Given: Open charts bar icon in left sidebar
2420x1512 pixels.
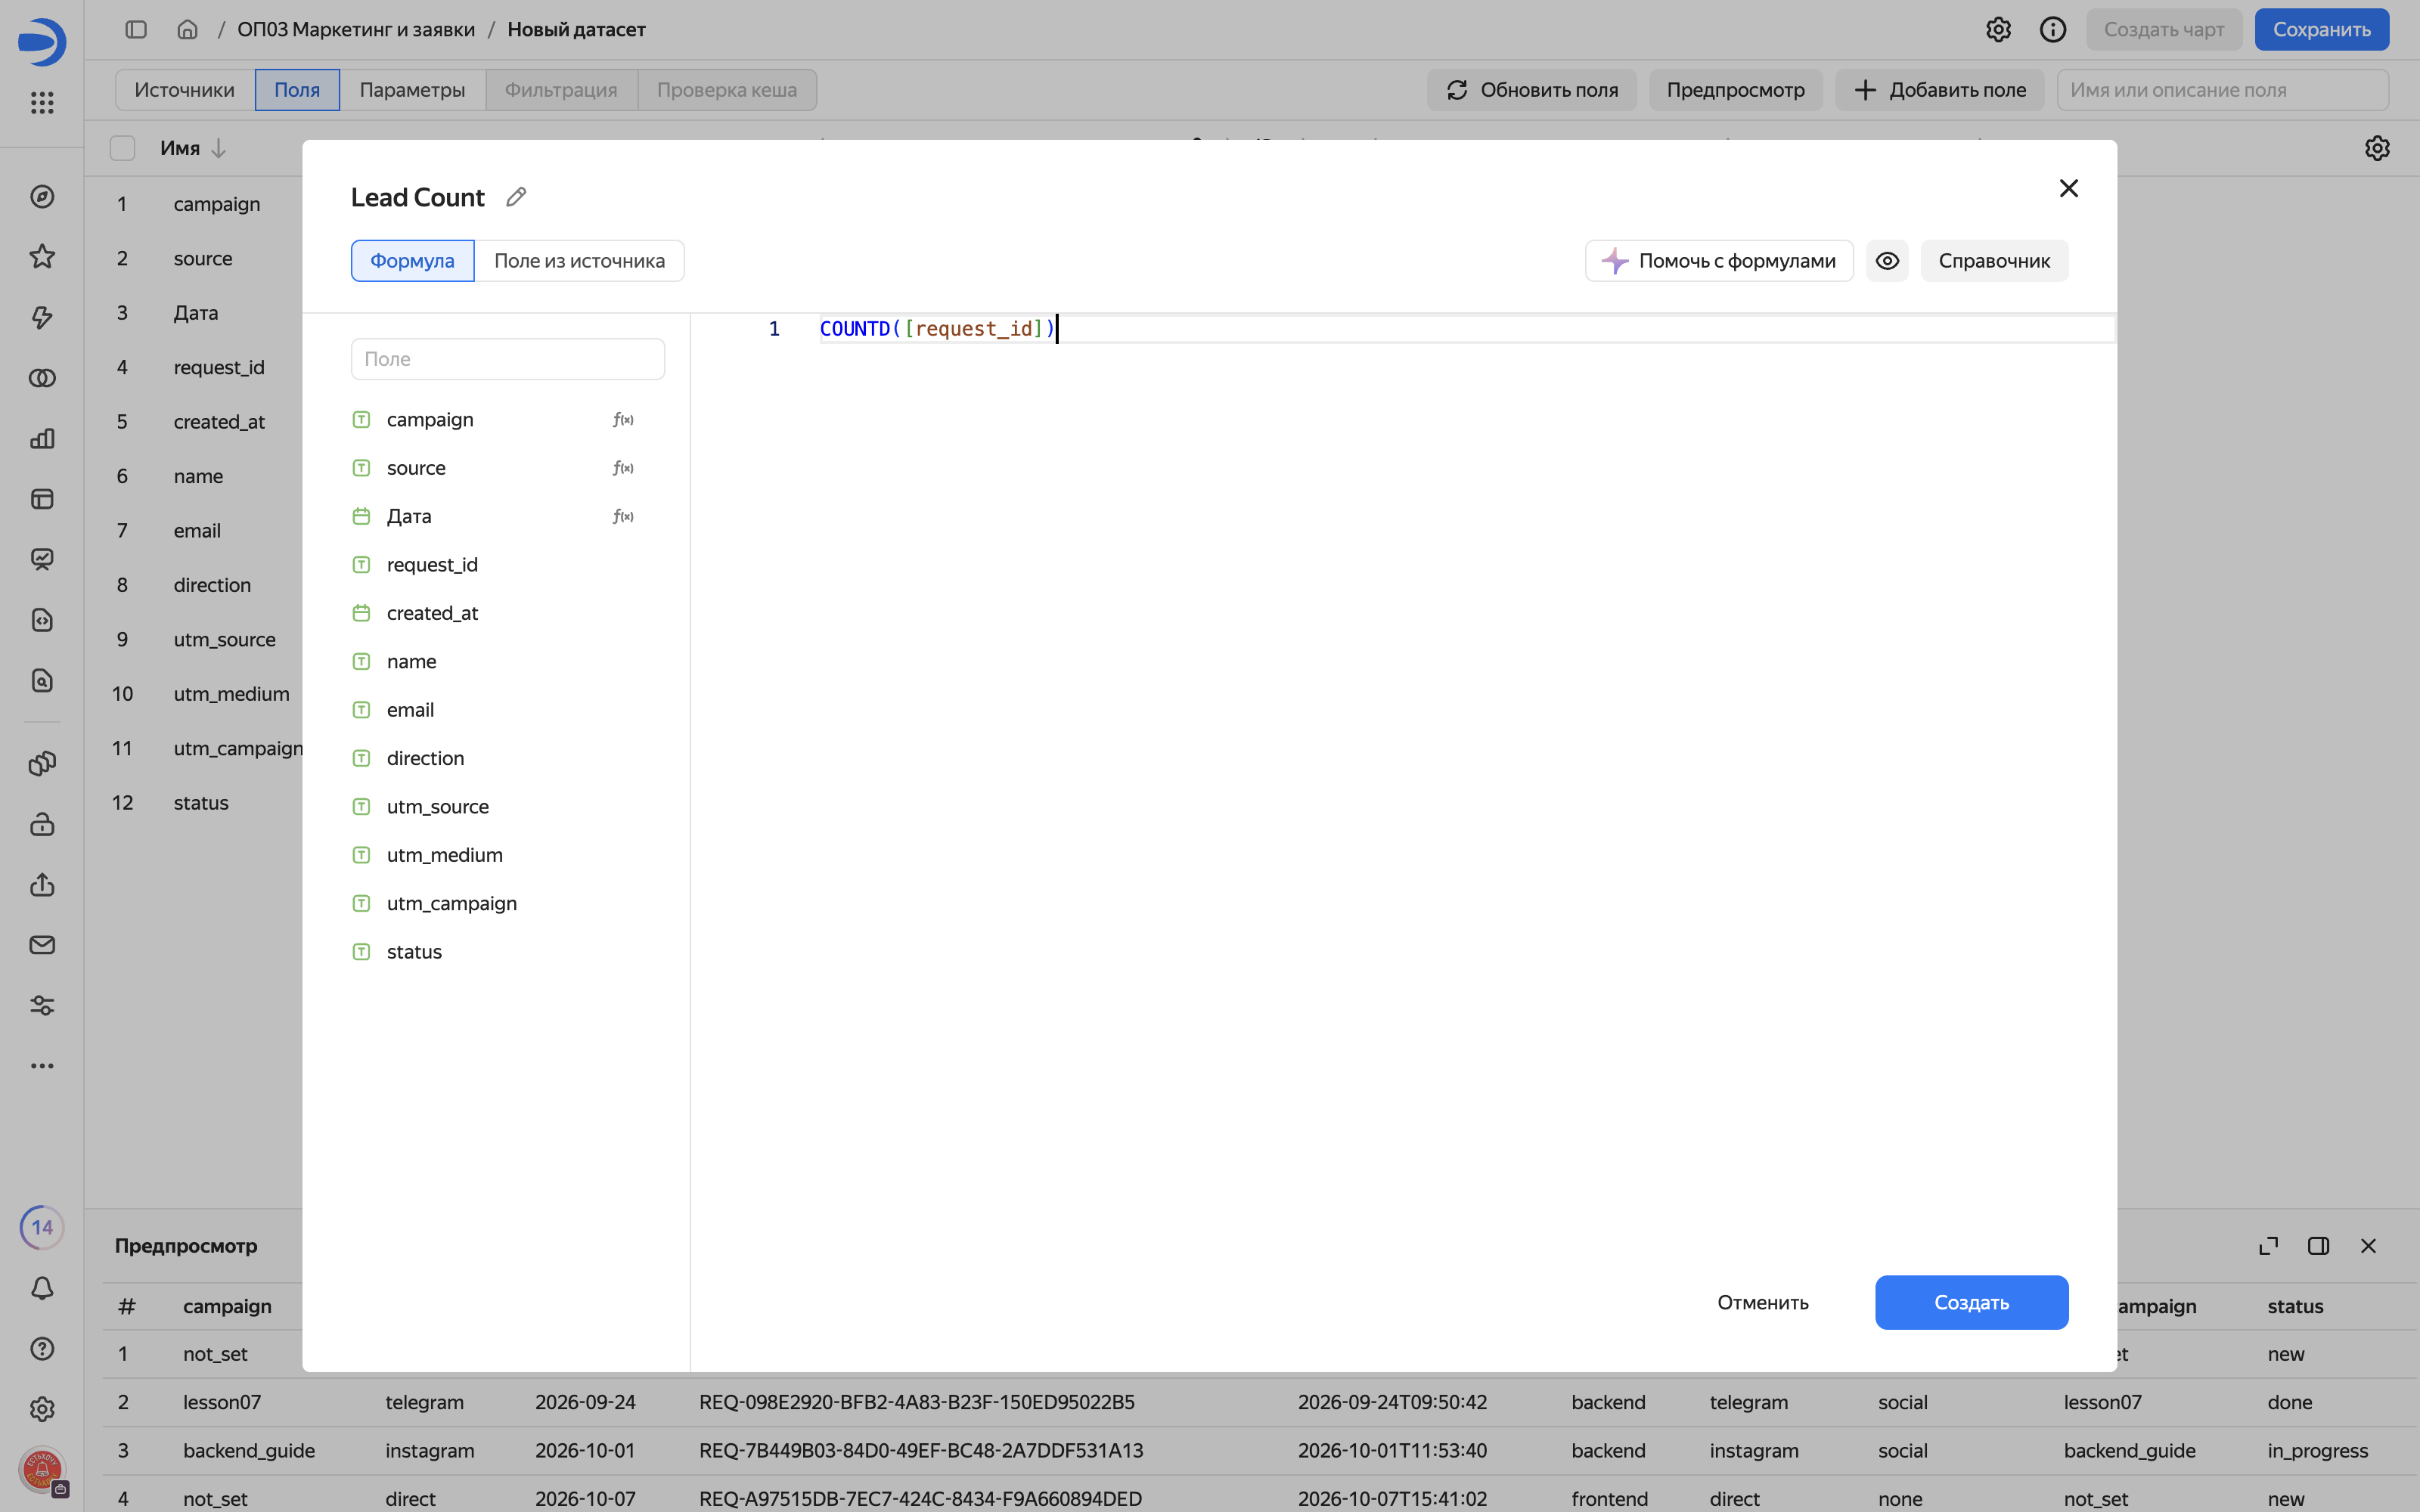Looking at the screenshot, I should click(42, 438).
